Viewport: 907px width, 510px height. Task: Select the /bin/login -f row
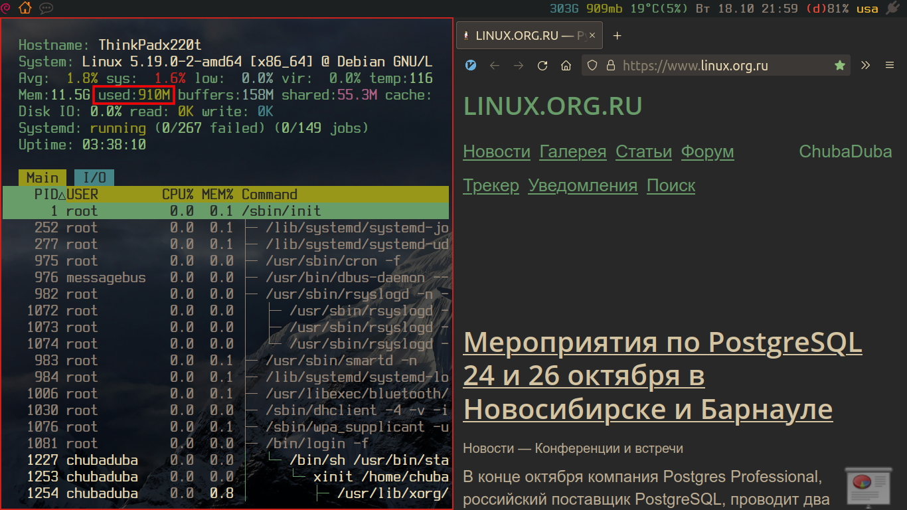coord(226,444)
